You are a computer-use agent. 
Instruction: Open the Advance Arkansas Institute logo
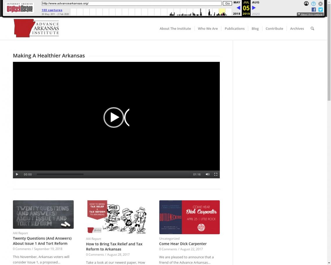click(x=36, y=28)
